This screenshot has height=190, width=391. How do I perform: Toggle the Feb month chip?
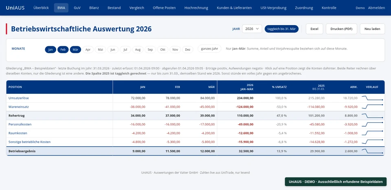pyautogui.click(x=63, y=50)
